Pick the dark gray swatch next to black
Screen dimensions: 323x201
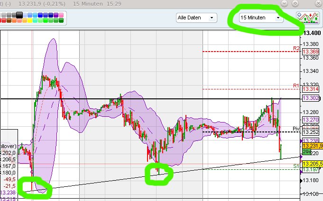(14, 15)
